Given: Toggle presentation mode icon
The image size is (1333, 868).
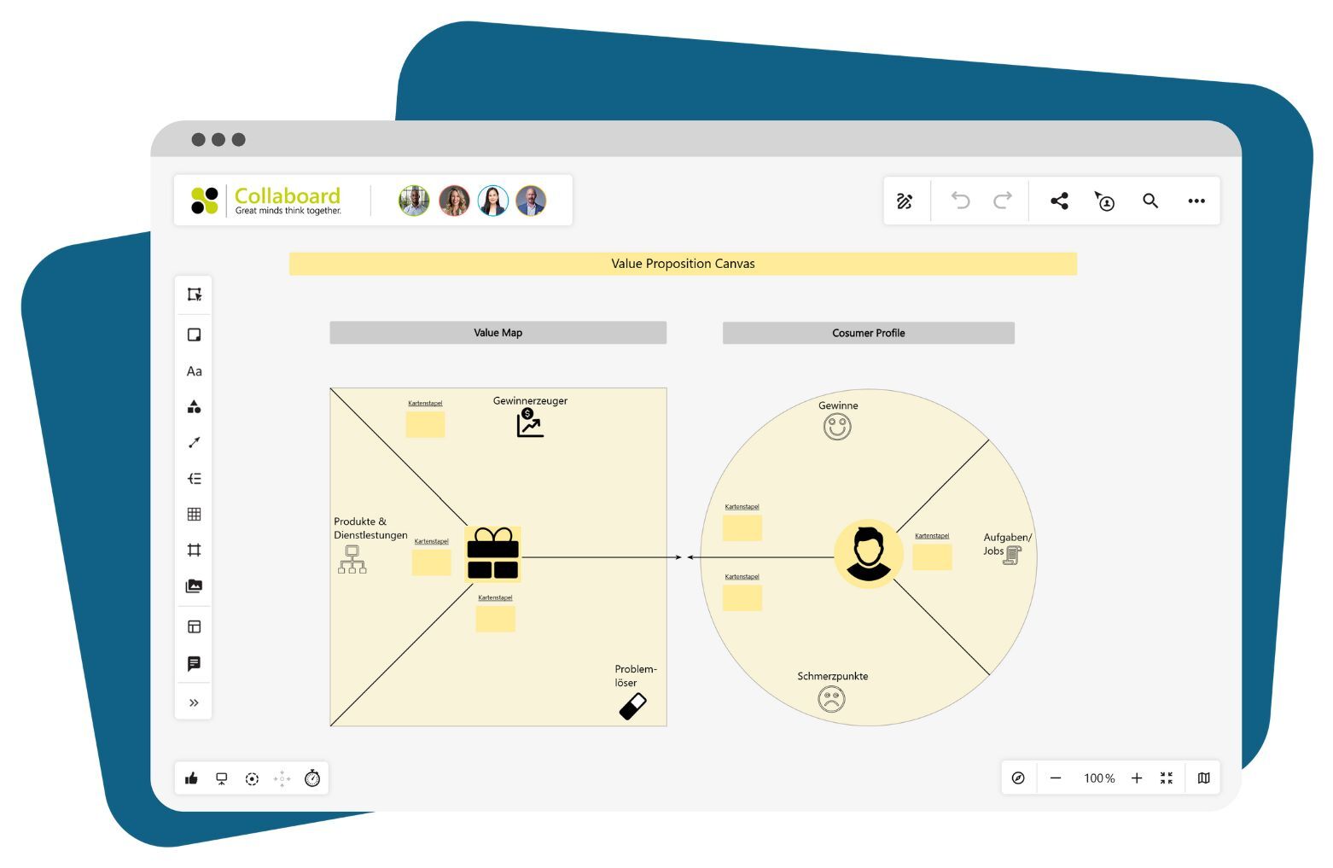Looking at the screenshot, I should [x=222, y=778].
